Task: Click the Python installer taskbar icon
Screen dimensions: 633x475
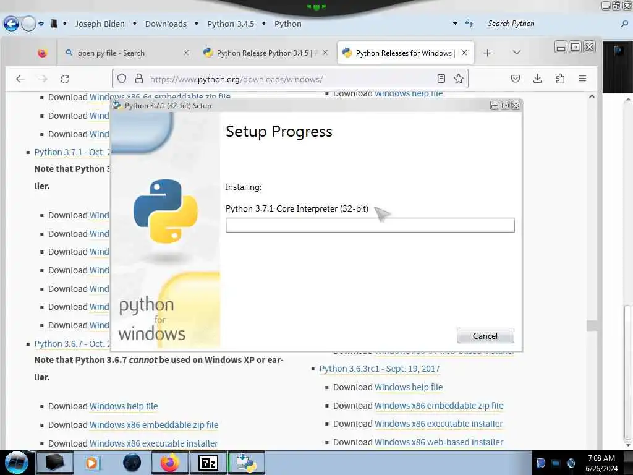Action: pyautogui.click(x=246, y=463)
